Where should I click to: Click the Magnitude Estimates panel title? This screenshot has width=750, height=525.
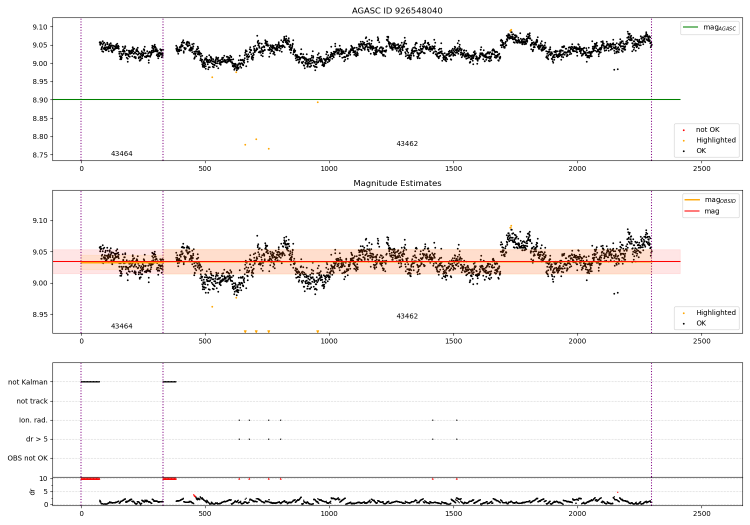pyautogui.click(x=397, y=183)
